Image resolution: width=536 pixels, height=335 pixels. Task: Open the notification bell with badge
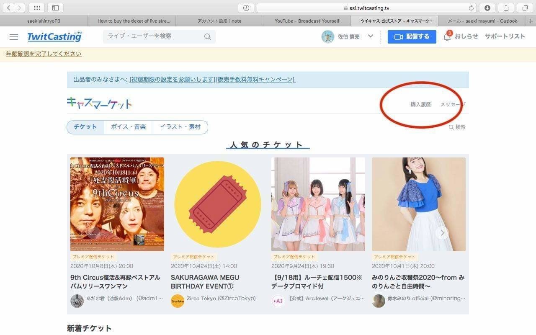pos(447,36)
